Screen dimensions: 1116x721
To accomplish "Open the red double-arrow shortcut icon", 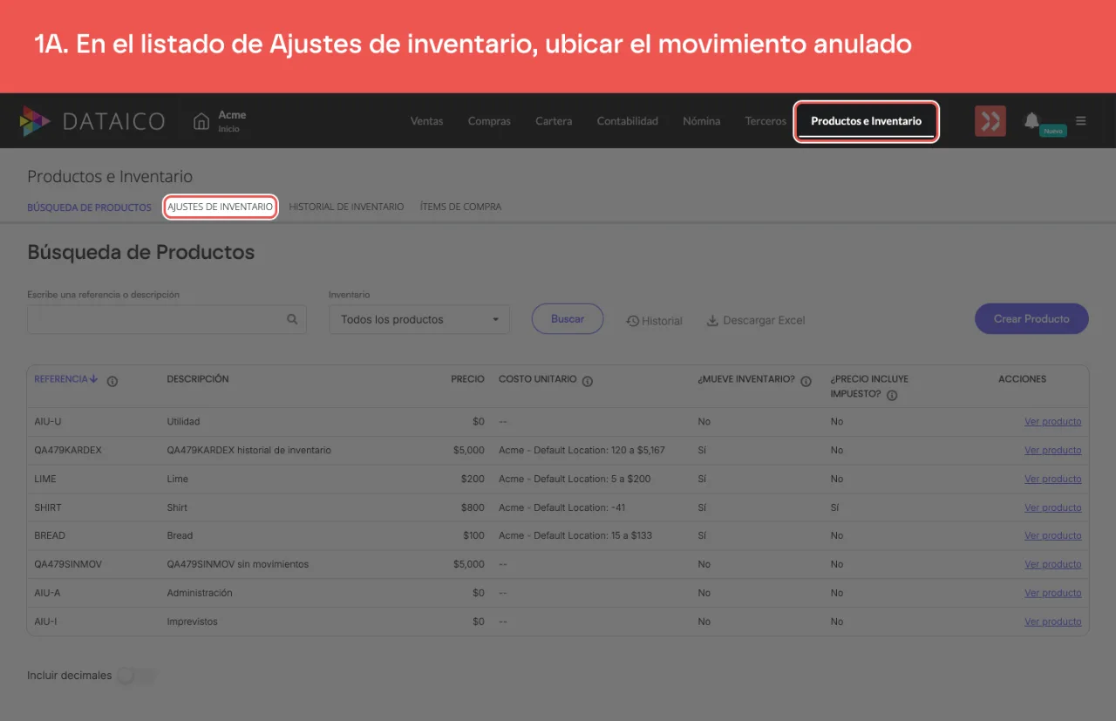I will pos(990,121).
